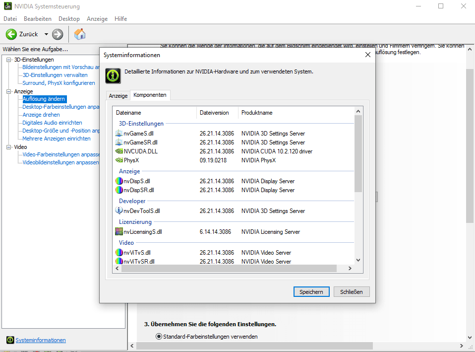Open Desktop-Farbeinstellungen anpassen item
The width and height of the screenshot is (475, 352).
(x=61, y=107)
